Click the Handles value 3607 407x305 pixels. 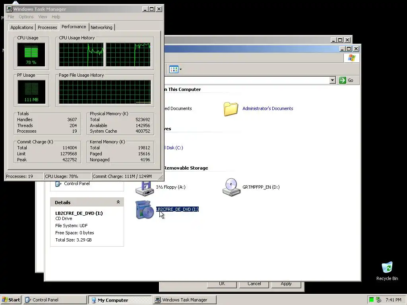pyautogui.click(x=72, y=120)
